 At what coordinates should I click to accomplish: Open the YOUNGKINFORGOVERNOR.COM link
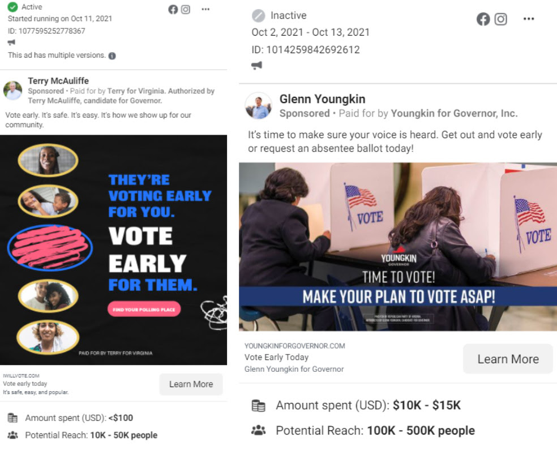pos(294,346)
